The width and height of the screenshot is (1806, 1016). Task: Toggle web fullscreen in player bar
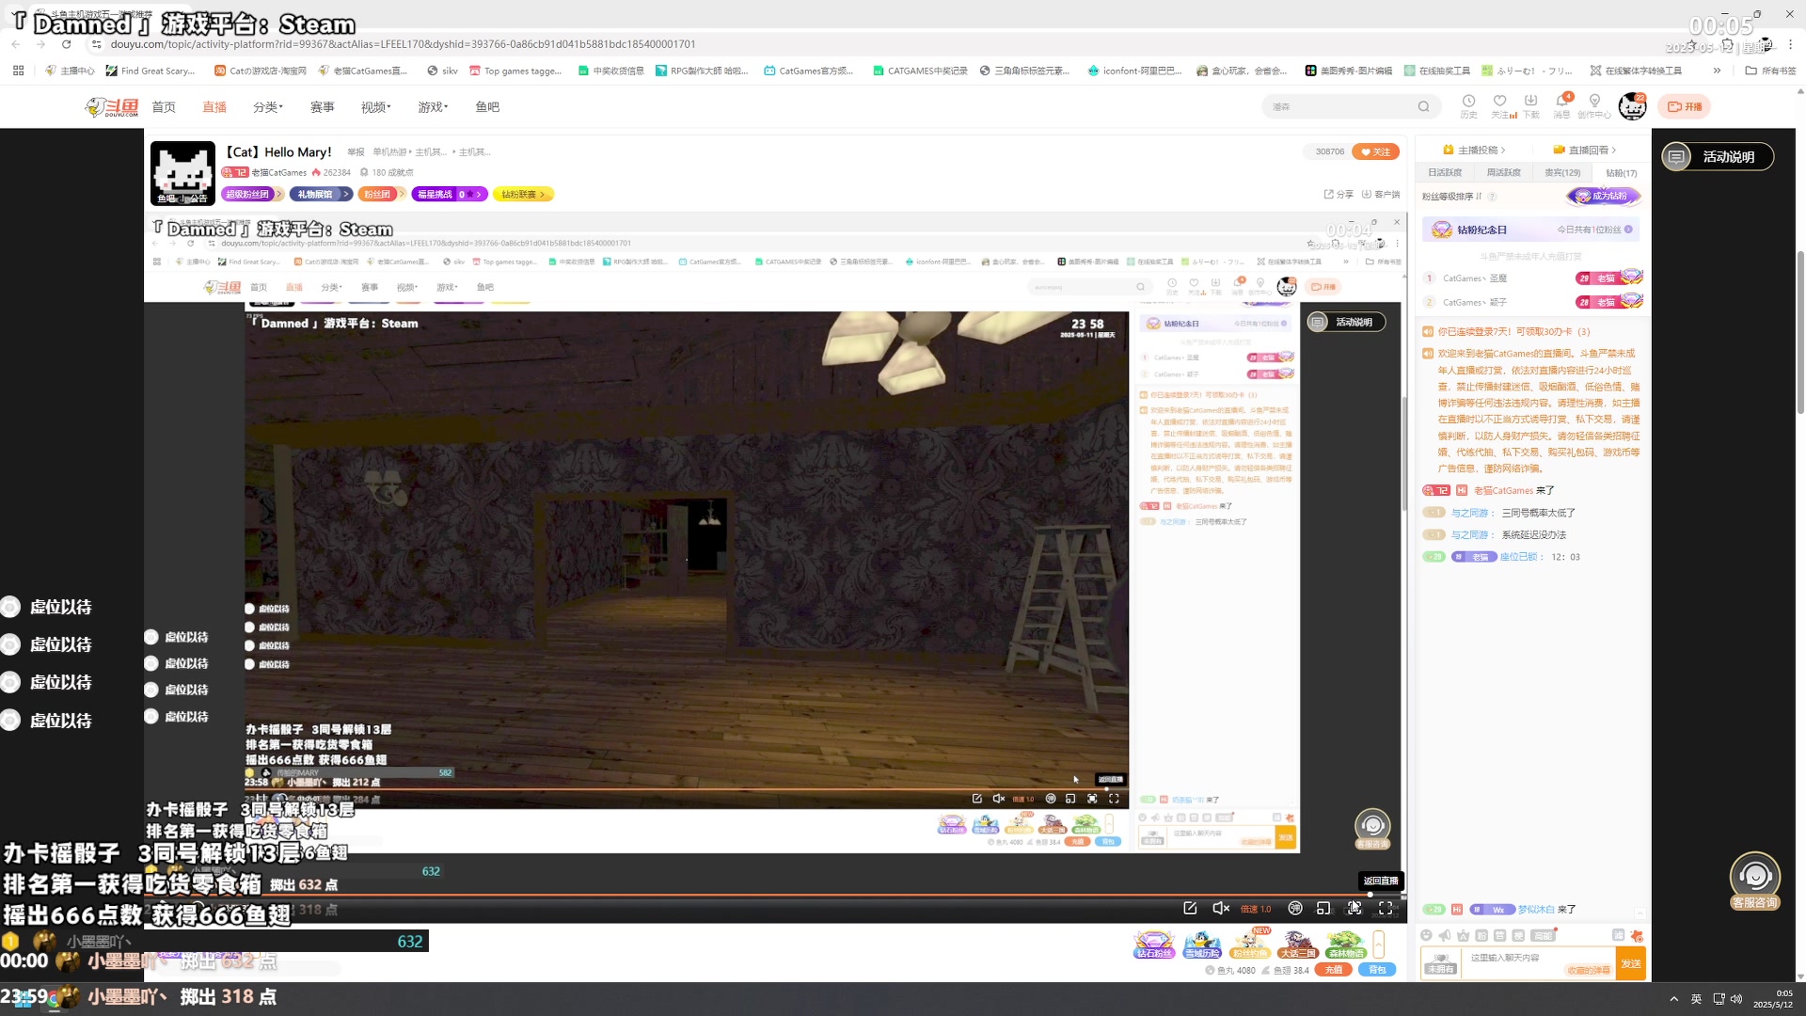coord(1354,908)
